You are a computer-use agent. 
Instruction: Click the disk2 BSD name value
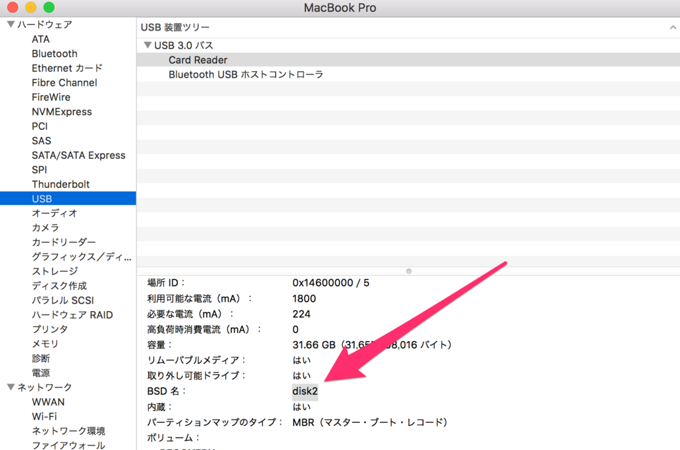click(x=305, y=392)
